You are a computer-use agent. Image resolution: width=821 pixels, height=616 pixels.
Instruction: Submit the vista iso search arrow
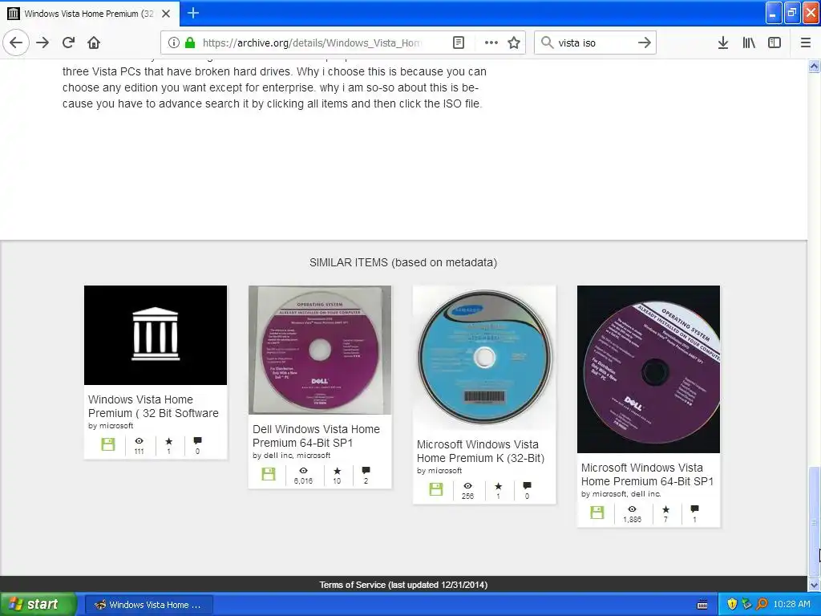point(645,43)
